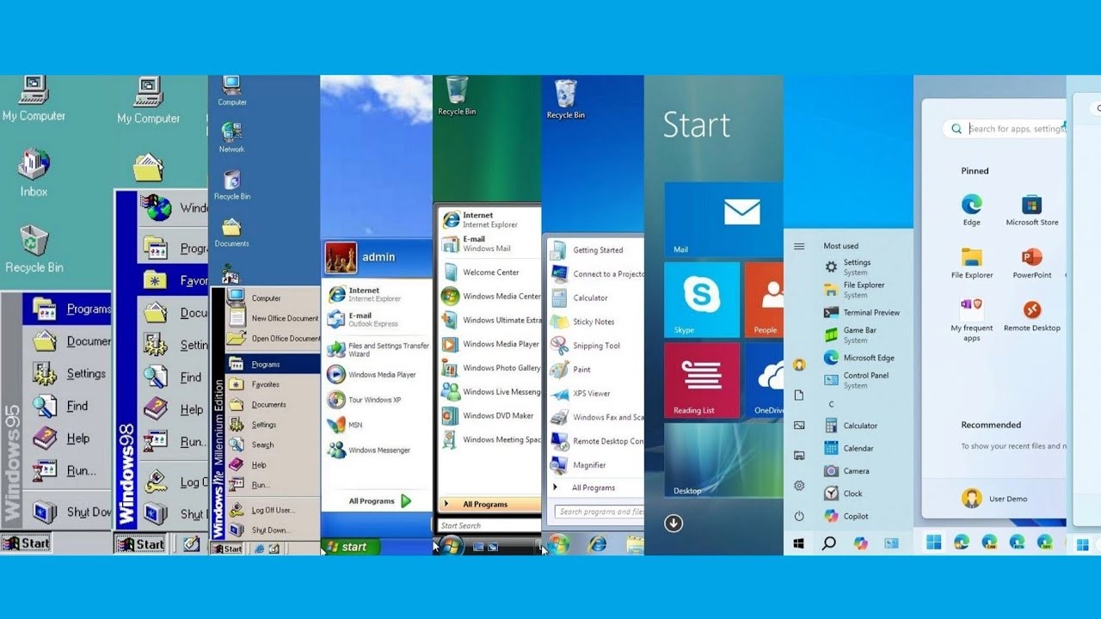The height and width of the screenshot is (619, 1101).
Task: Open Favorites in Windows 98 start menu
Action: coord(175,280)
